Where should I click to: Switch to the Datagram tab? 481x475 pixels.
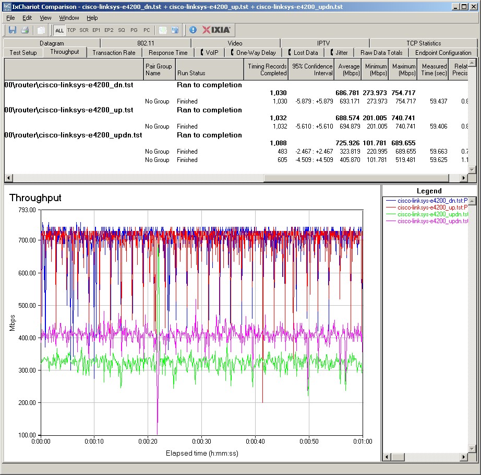(x=52, y=43)
